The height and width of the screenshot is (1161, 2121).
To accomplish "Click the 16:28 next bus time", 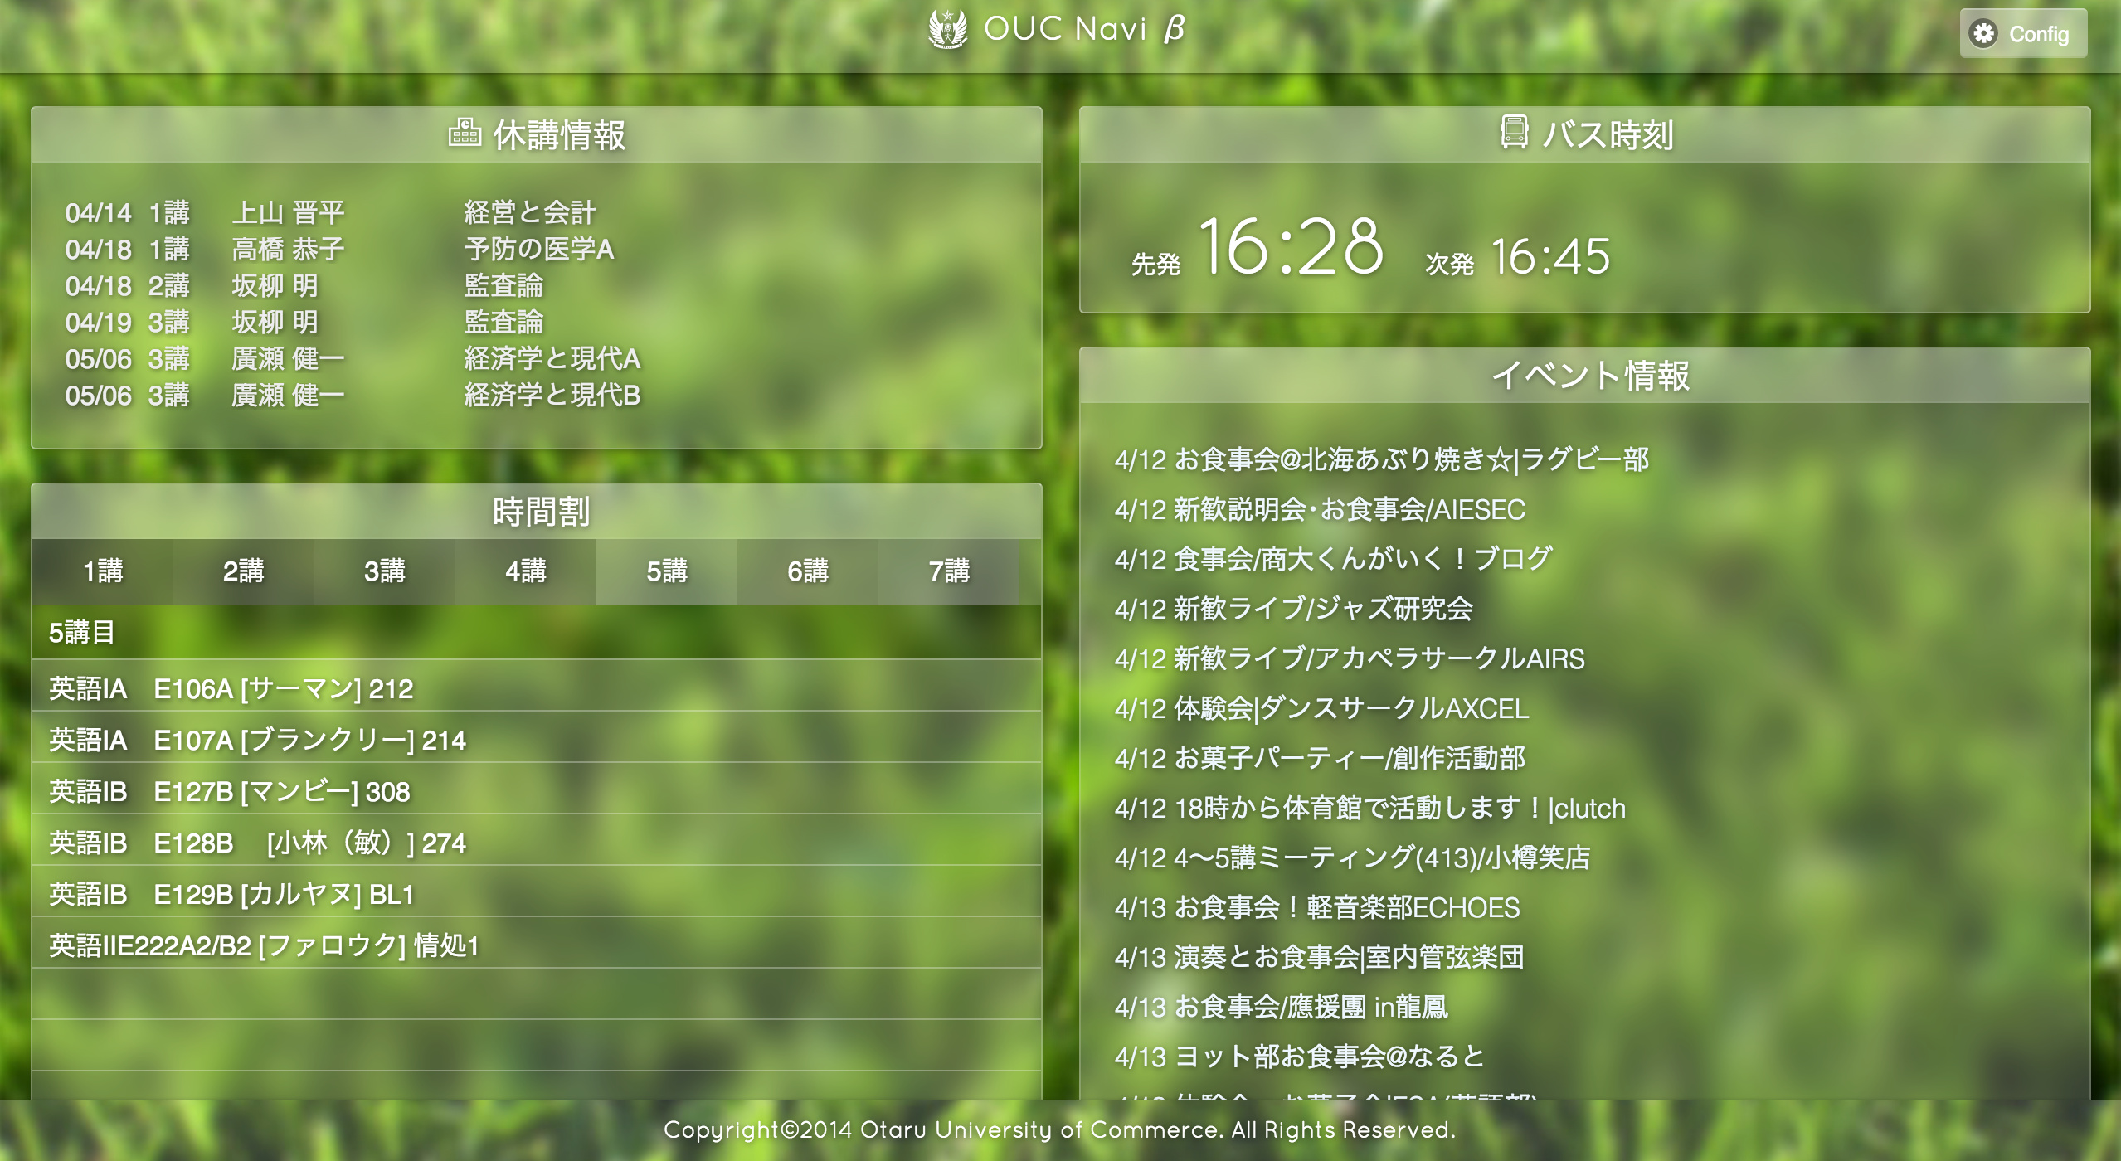I will 1290,247.
